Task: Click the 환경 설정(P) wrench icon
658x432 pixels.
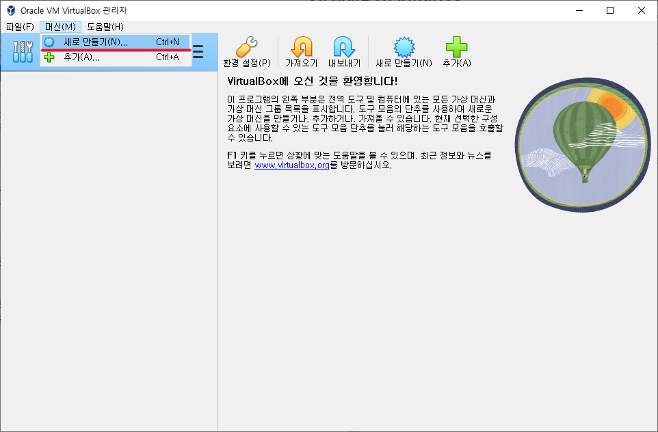Action: 247,47
